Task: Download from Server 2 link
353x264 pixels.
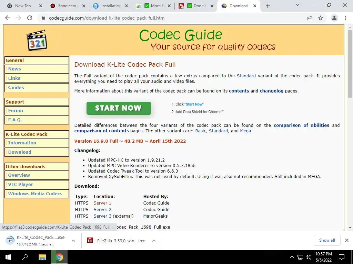Action: tap(102, 209)
